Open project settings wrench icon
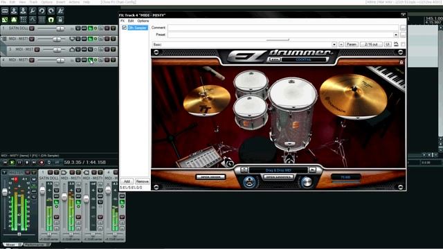This screenshot has height=249, width=443. click(33, 11)
